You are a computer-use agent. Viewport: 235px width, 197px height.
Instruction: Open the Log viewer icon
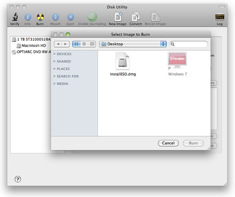click(220, 17)
